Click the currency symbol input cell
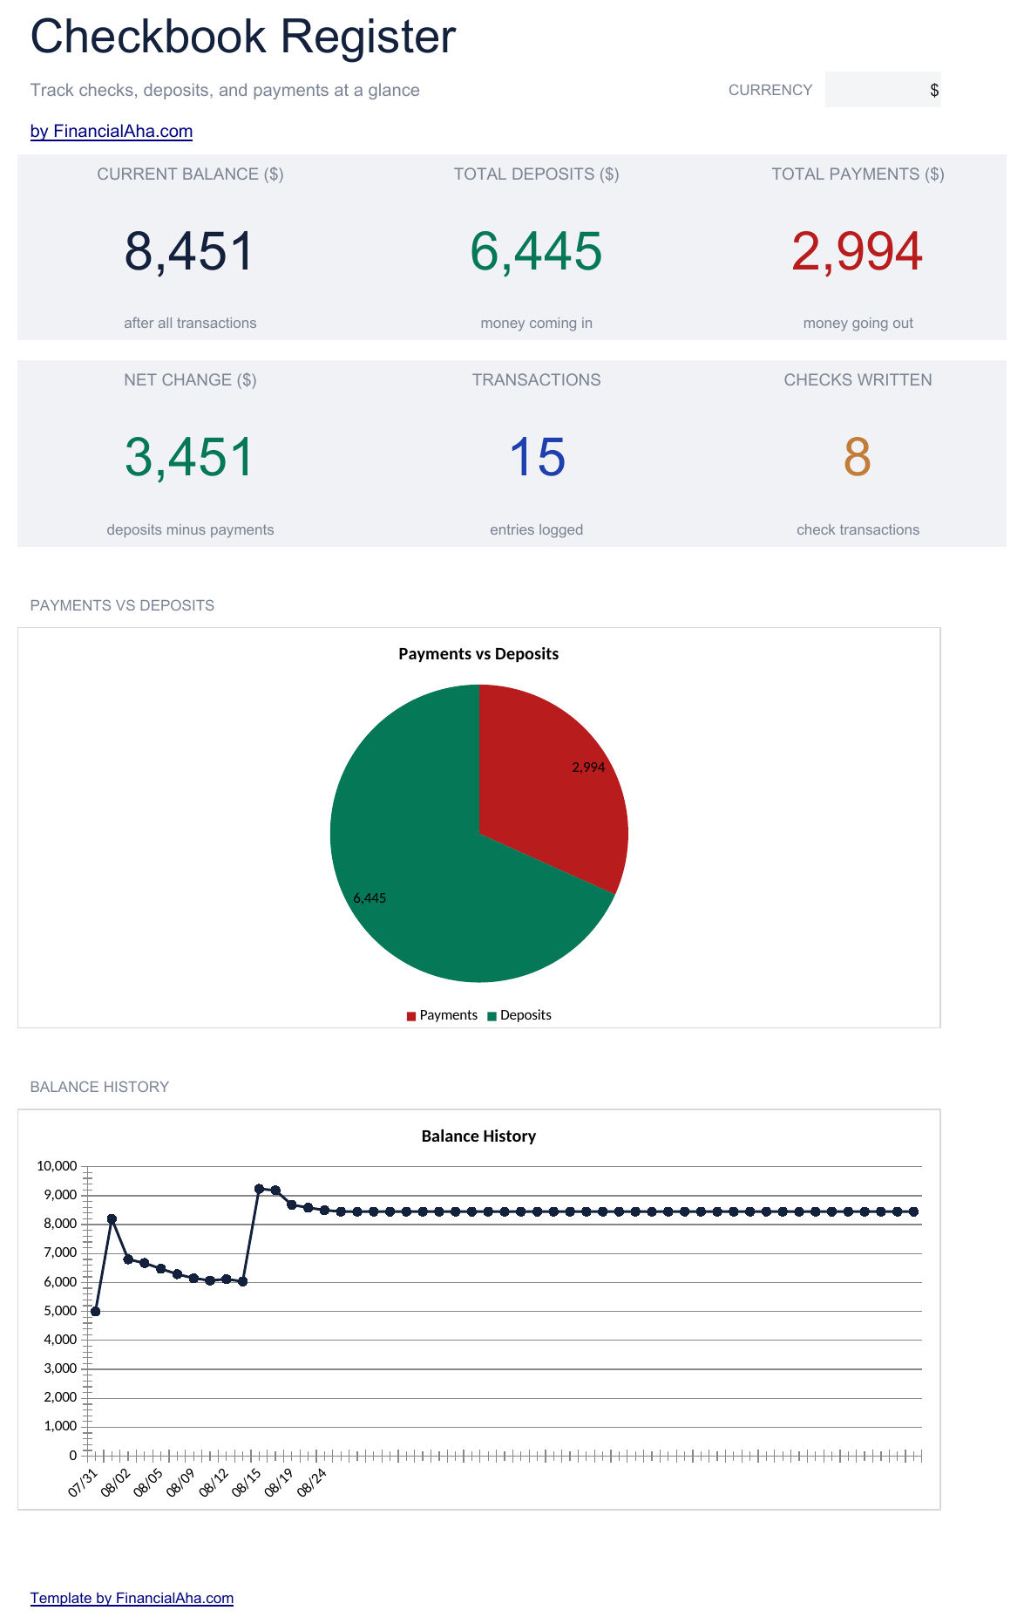This screenshot has width=1024, height=1624. [x=883, y=90]
